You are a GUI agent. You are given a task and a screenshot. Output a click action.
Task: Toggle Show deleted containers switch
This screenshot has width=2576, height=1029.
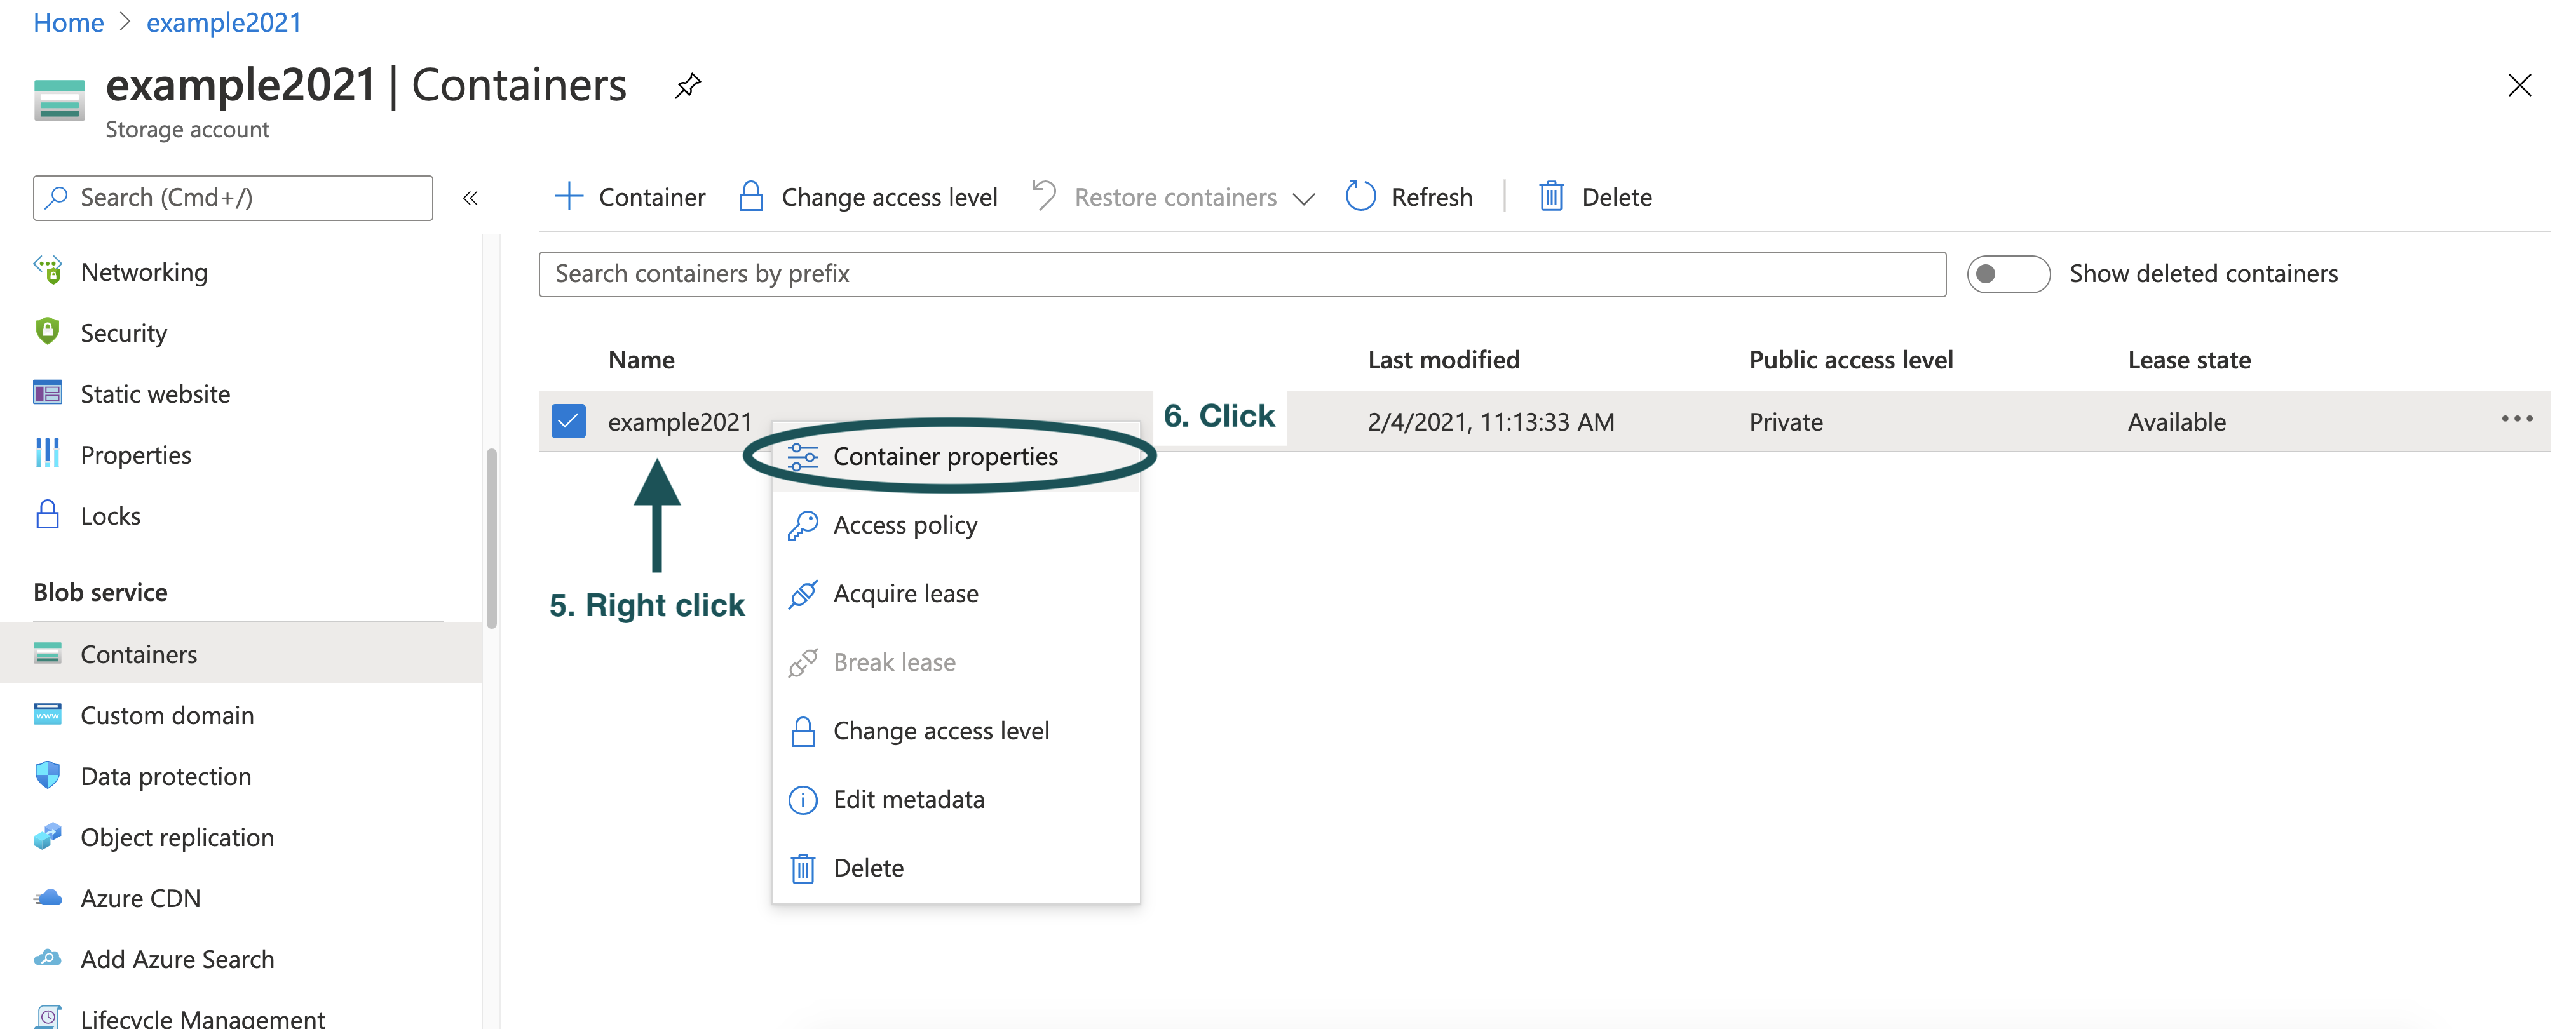pos(2008,274)
